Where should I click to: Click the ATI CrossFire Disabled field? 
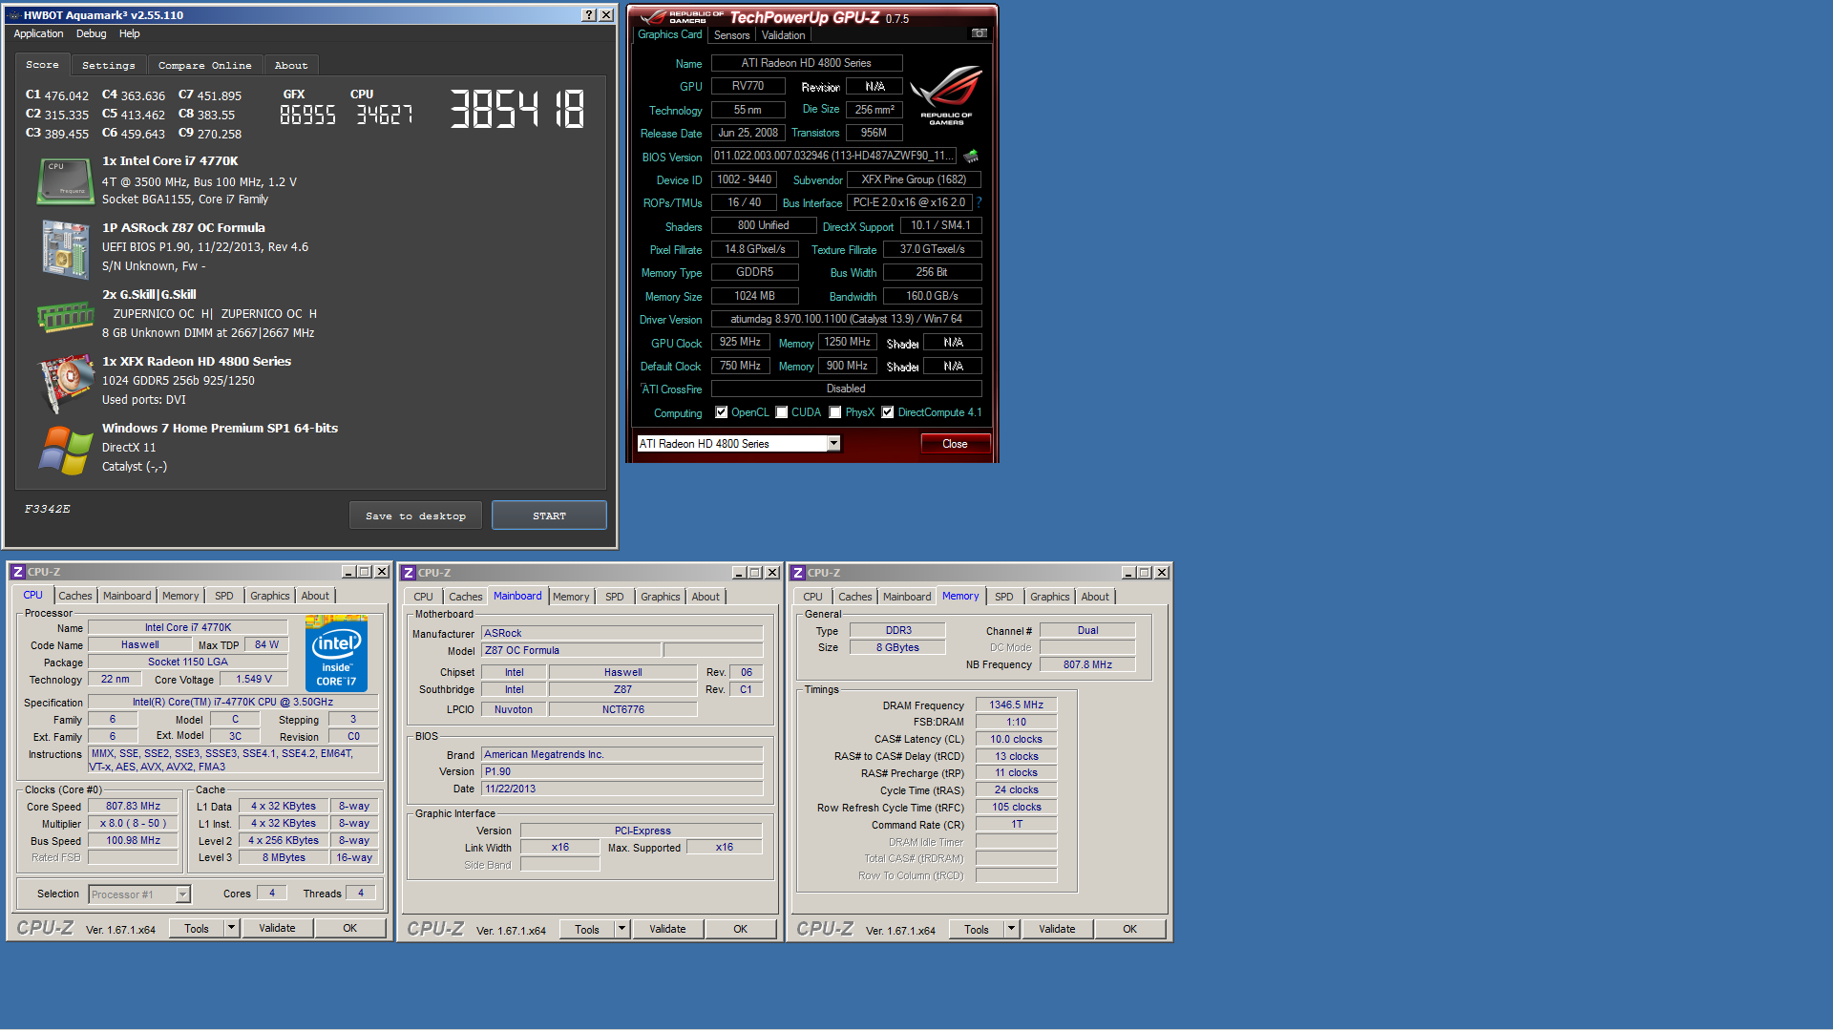846,389
